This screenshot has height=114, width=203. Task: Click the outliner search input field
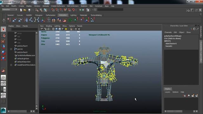coord(24,29)
